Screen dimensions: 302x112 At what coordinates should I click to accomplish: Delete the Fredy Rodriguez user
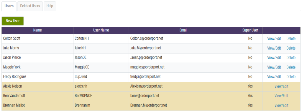(x=291, y=77)
